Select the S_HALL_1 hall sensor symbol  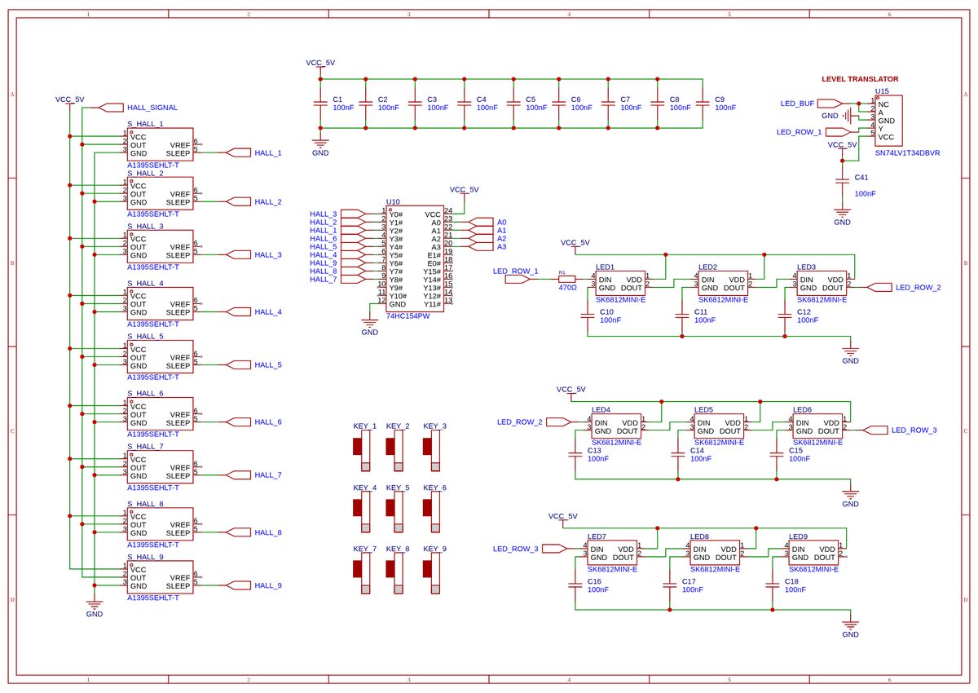point(160,145)
